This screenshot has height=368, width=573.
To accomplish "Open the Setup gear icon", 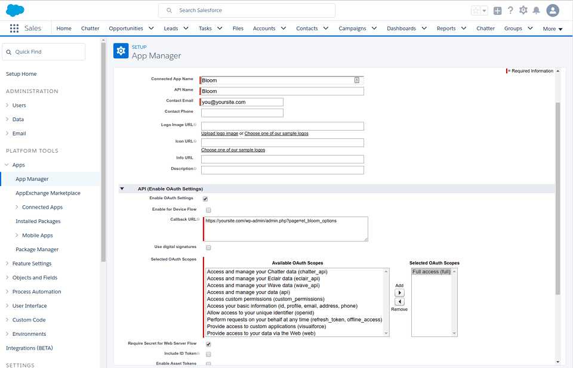I will pos(522,9).
